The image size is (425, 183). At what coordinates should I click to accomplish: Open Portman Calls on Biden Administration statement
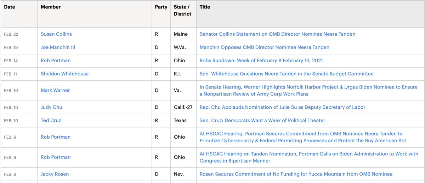pyautogui.click(x=309, y=157)
